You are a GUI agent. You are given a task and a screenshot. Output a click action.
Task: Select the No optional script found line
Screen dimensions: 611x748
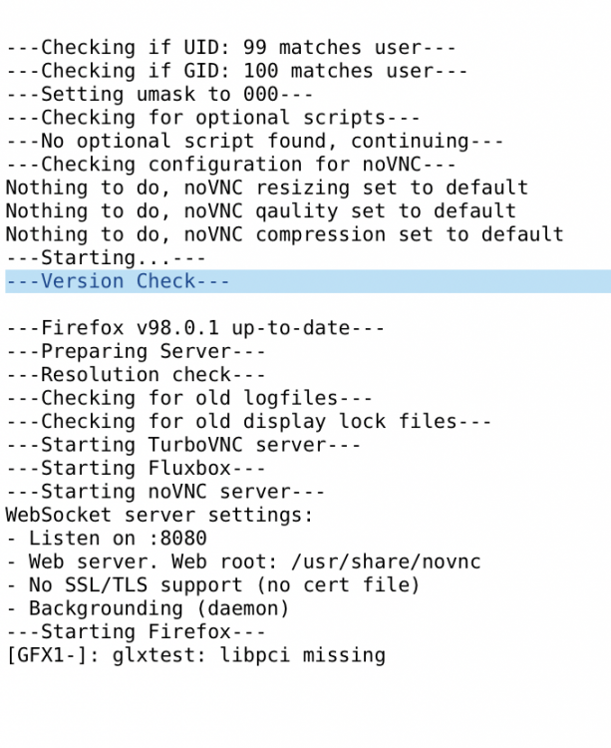[254, 141]
